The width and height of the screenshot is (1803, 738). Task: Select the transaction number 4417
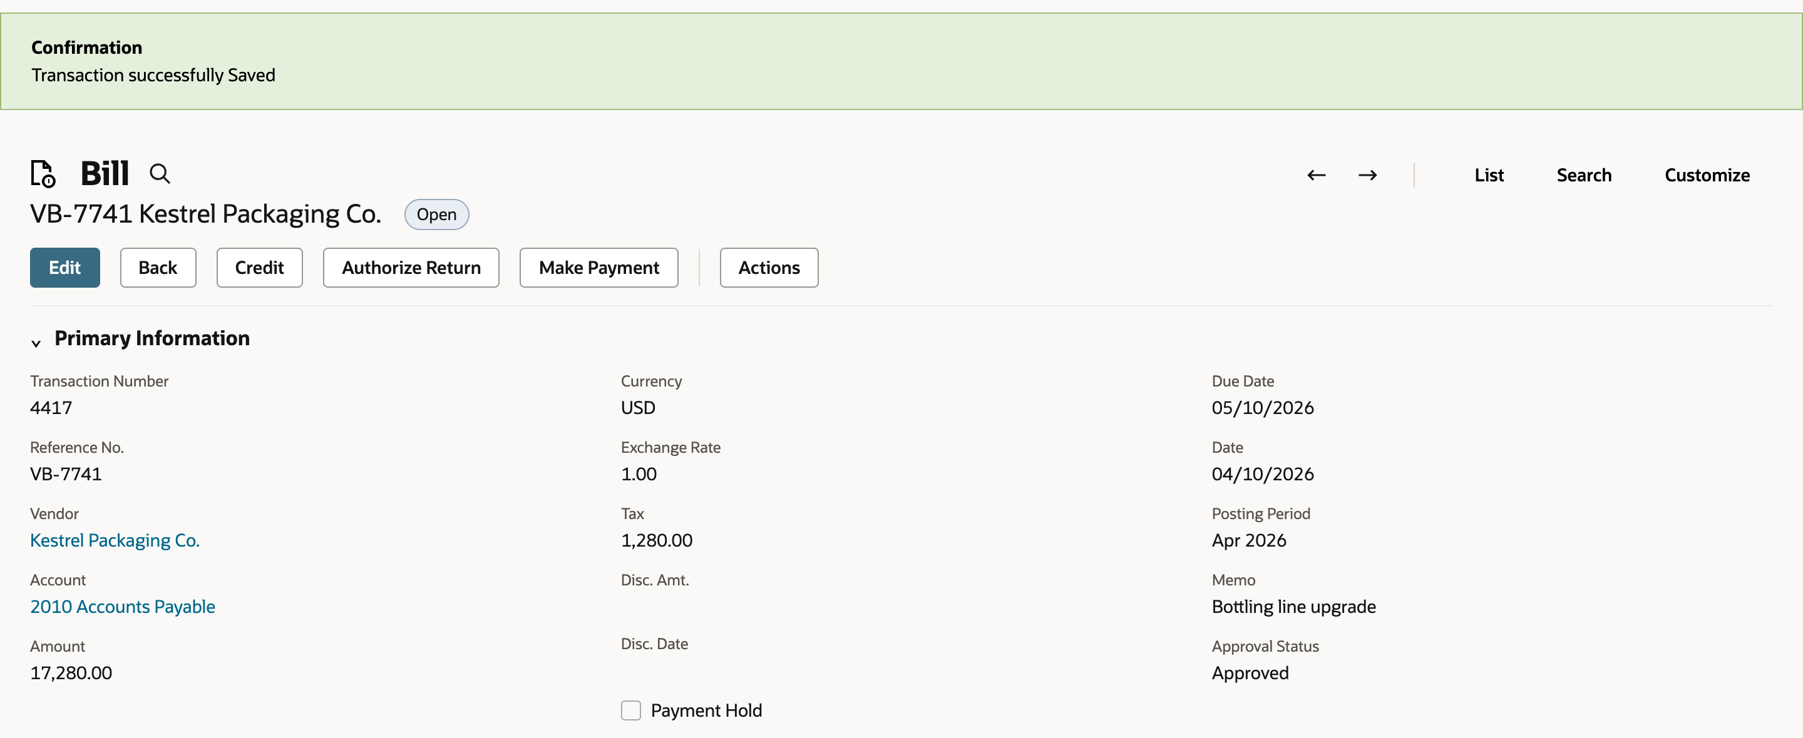coord(51,407)
